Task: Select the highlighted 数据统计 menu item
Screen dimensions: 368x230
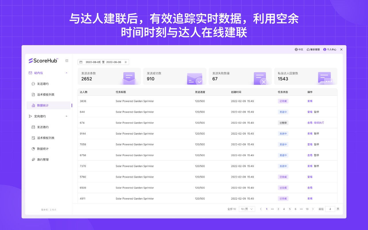Action: point(49,106)
